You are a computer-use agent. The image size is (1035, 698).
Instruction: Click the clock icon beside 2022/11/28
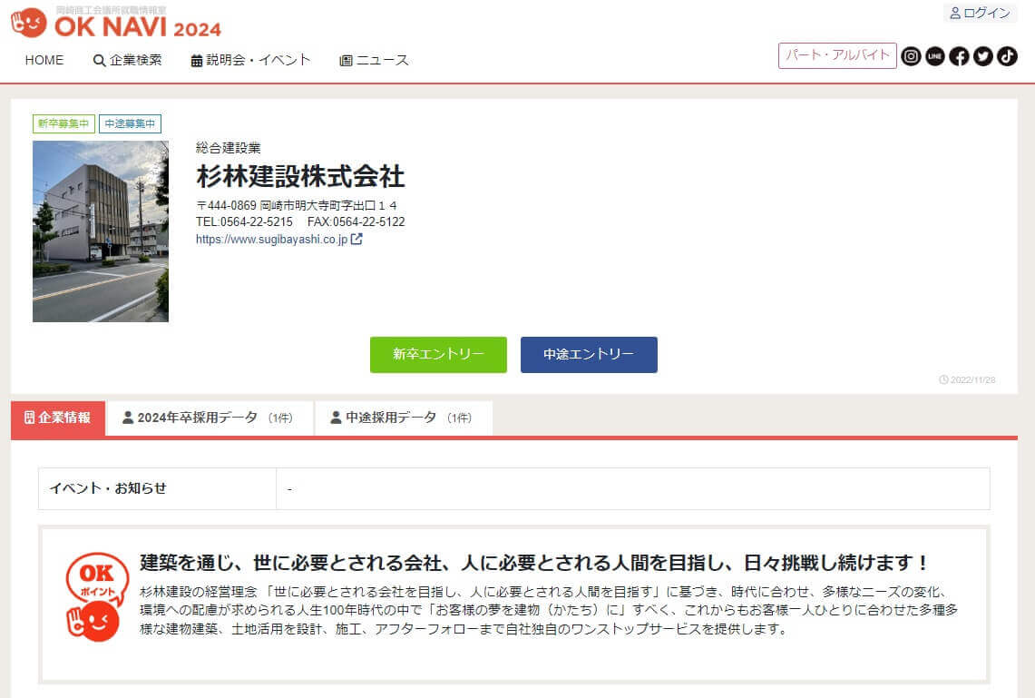pos(944,379)
